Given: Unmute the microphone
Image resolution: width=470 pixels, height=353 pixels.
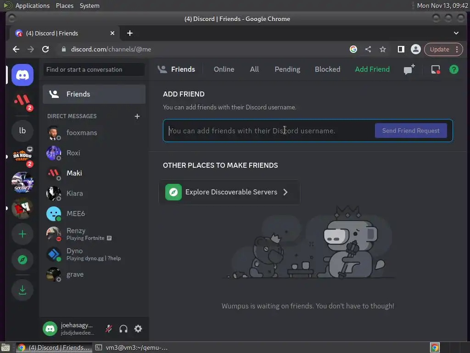Looking at the screenshot, I should coord(108,329).
